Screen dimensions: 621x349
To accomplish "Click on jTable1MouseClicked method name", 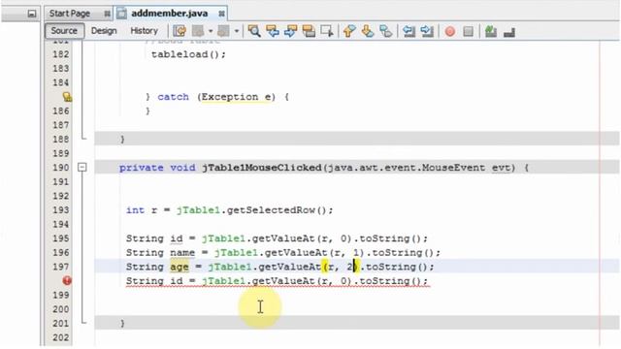I will (x=262, y=168).
